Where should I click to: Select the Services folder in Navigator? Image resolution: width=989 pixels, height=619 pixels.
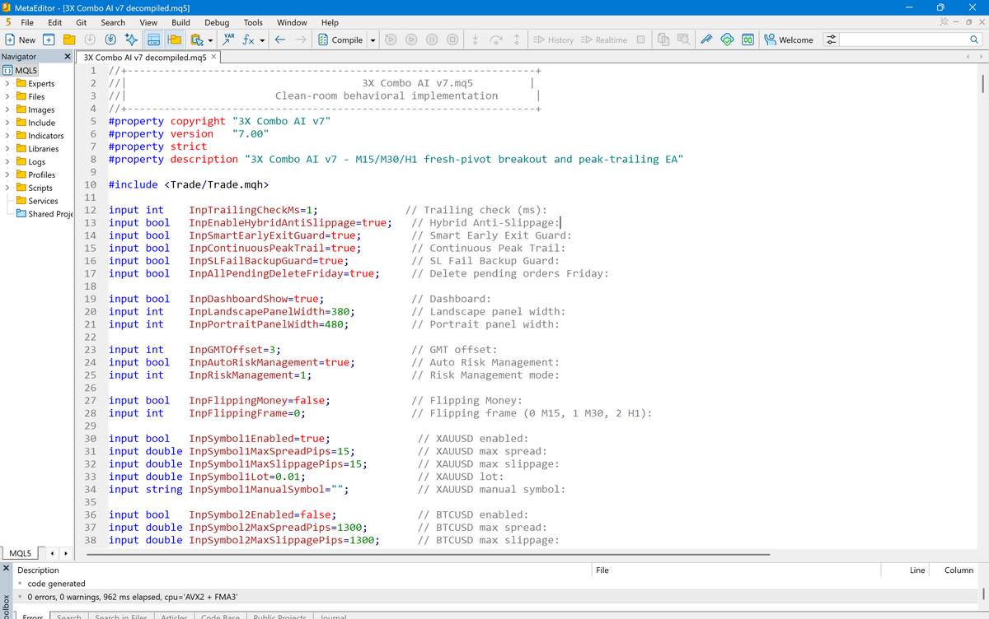[36, 201]
